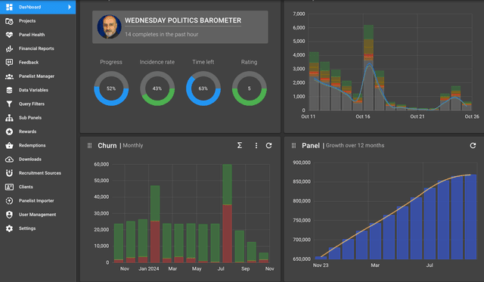Image resolution: width=484 pixels, height=282 pixels.
Task: Click the Clients card icon
Action: (x=9, y=187)
